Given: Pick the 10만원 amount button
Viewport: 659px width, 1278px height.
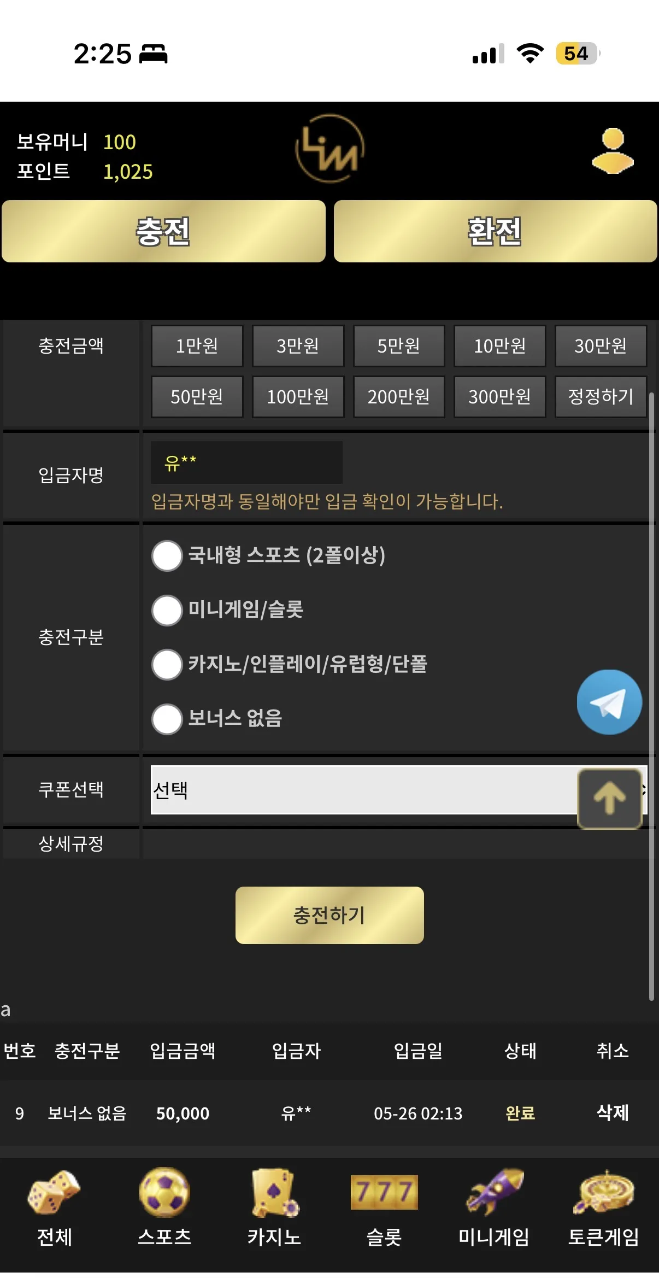Looking at the screenshot, I should click(x=499, y=345).
